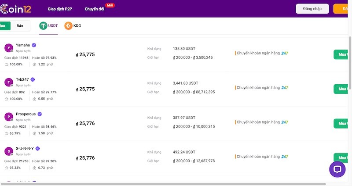The image size is (352, 186).
Task: Click Chuyển khoản ngân hàng in Yamaha row
Action: point(258,53)
